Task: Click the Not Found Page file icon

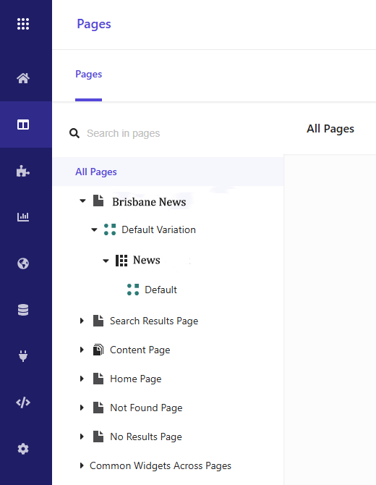Action: [98, 408]
